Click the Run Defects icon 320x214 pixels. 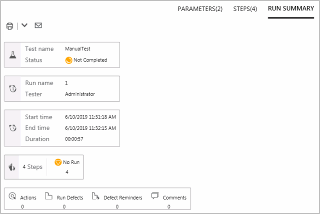click(x=48, y=196)
